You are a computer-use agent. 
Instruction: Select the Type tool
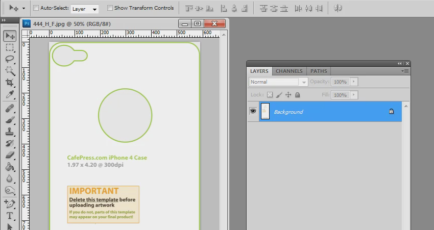click(10, 215)
